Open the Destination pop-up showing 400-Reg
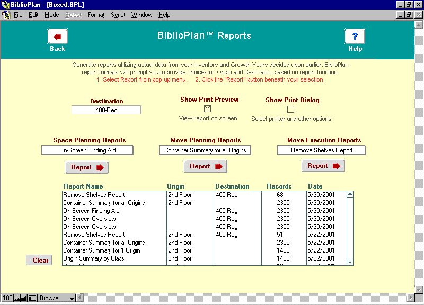 coord(107,110)
